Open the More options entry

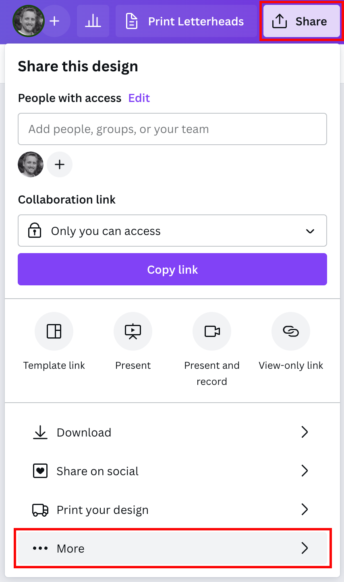[172, 548]
